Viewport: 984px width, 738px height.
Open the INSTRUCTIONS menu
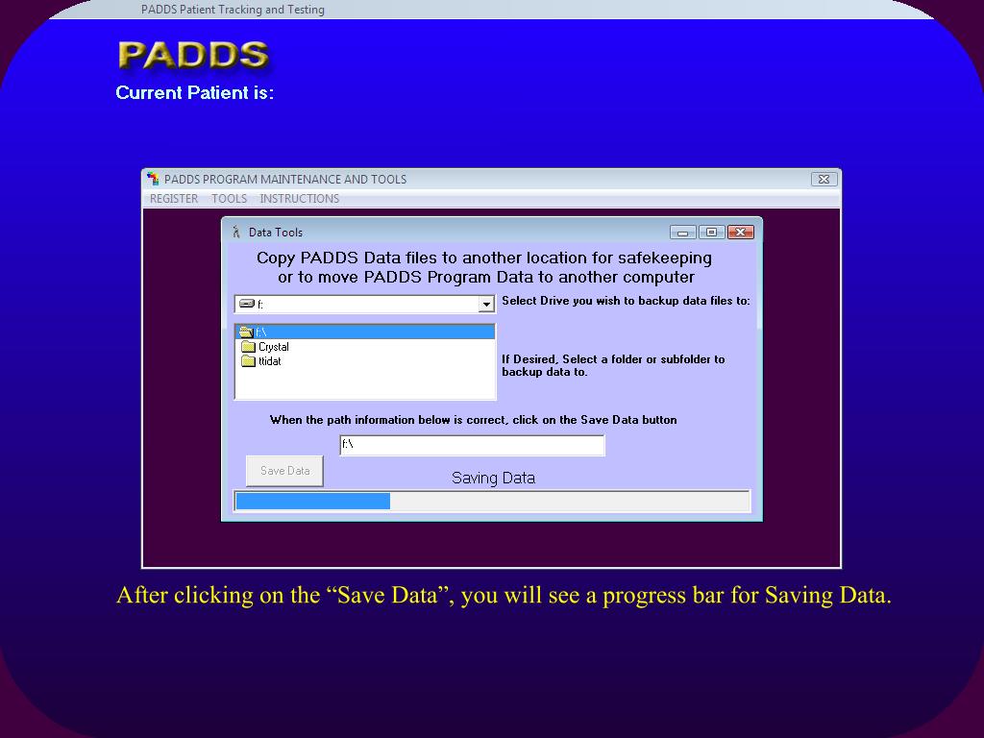pos(300,198)
